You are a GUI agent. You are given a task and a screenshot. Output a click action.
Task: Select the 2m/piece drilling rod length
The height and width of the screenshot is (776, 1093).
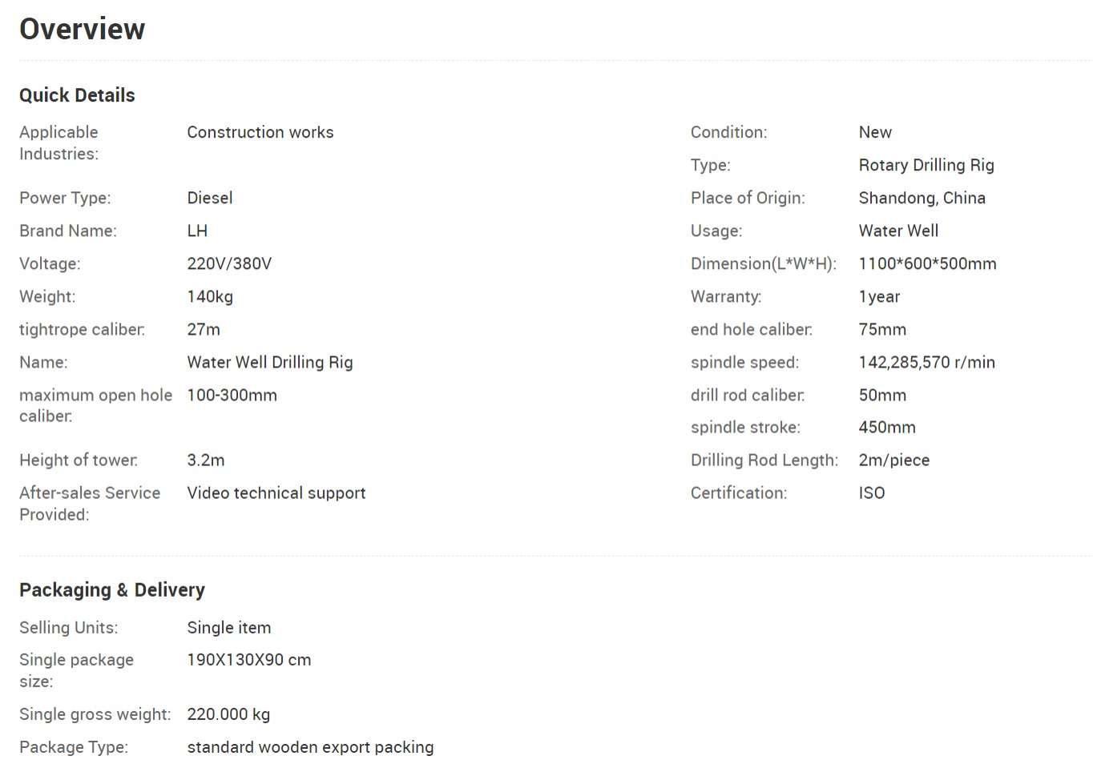(x=894, y=460)
